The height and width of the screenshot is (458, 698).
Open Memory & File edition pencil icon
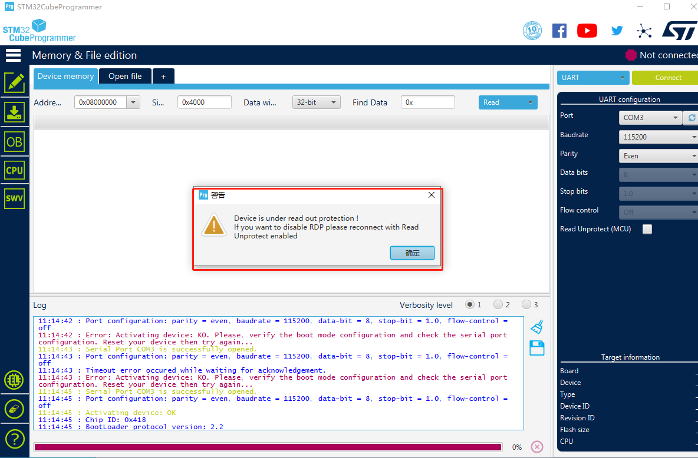(14, 82)
